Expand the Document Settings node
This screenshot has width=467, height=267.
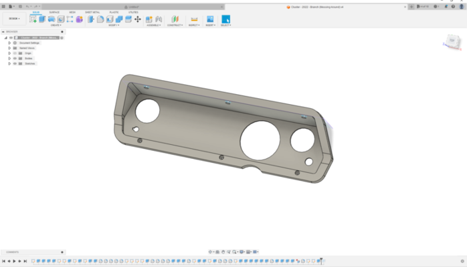point(9,43)
